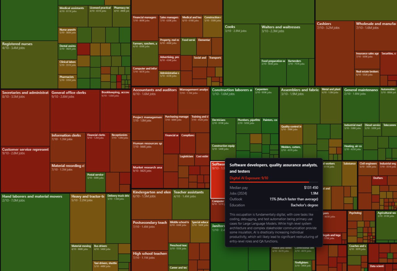The image size is (397, 271).
Task: Select the Customer service representatives tile
Action: point(25,169)
